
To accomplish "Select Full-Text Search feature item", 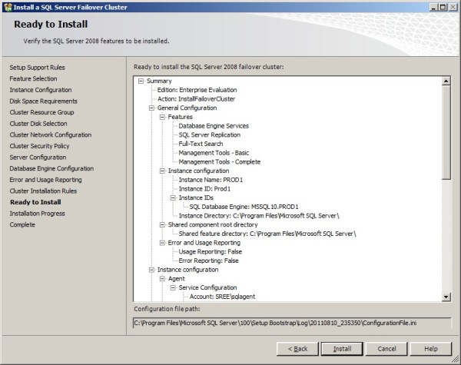I will coord(201,144).
